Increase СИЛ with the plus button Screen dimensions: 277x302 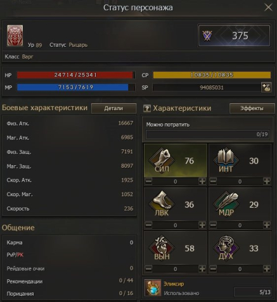202,181
